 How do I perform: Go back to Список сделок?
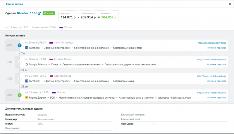pyautogui.click(x=13, y=4)
